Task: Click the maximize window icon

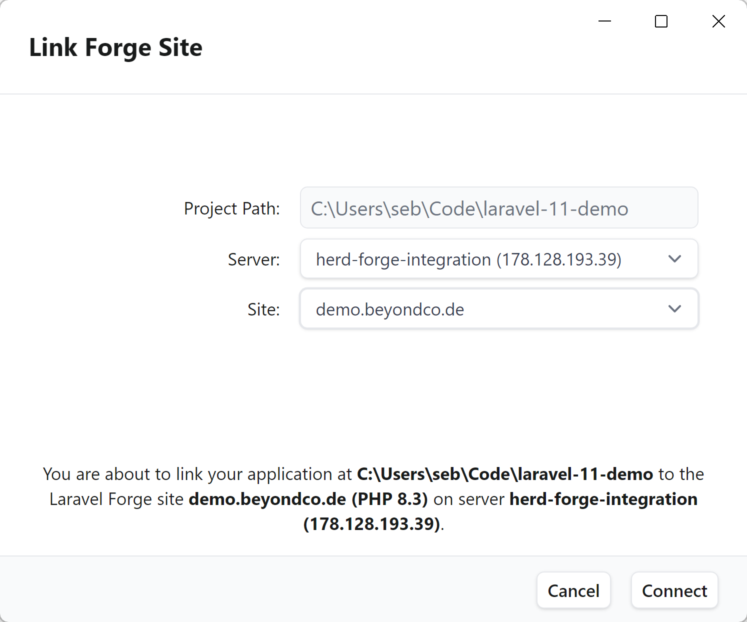Action: tap(660, 21)
